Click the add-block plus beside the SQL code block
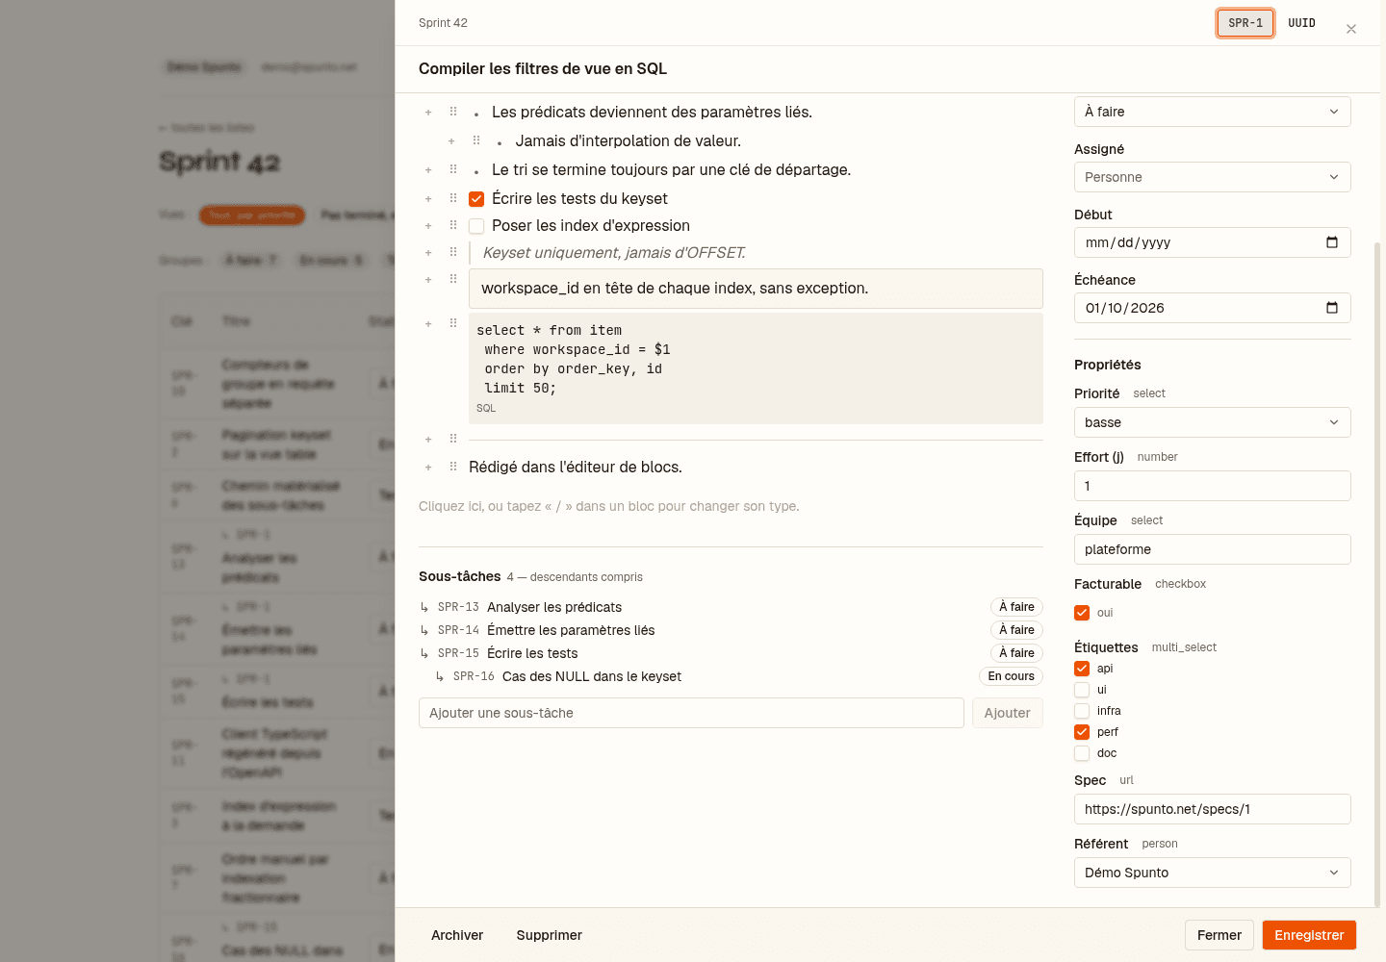The width and height of the screenshot is (1386, 962). pyautogui.click(x=428, y=324)
